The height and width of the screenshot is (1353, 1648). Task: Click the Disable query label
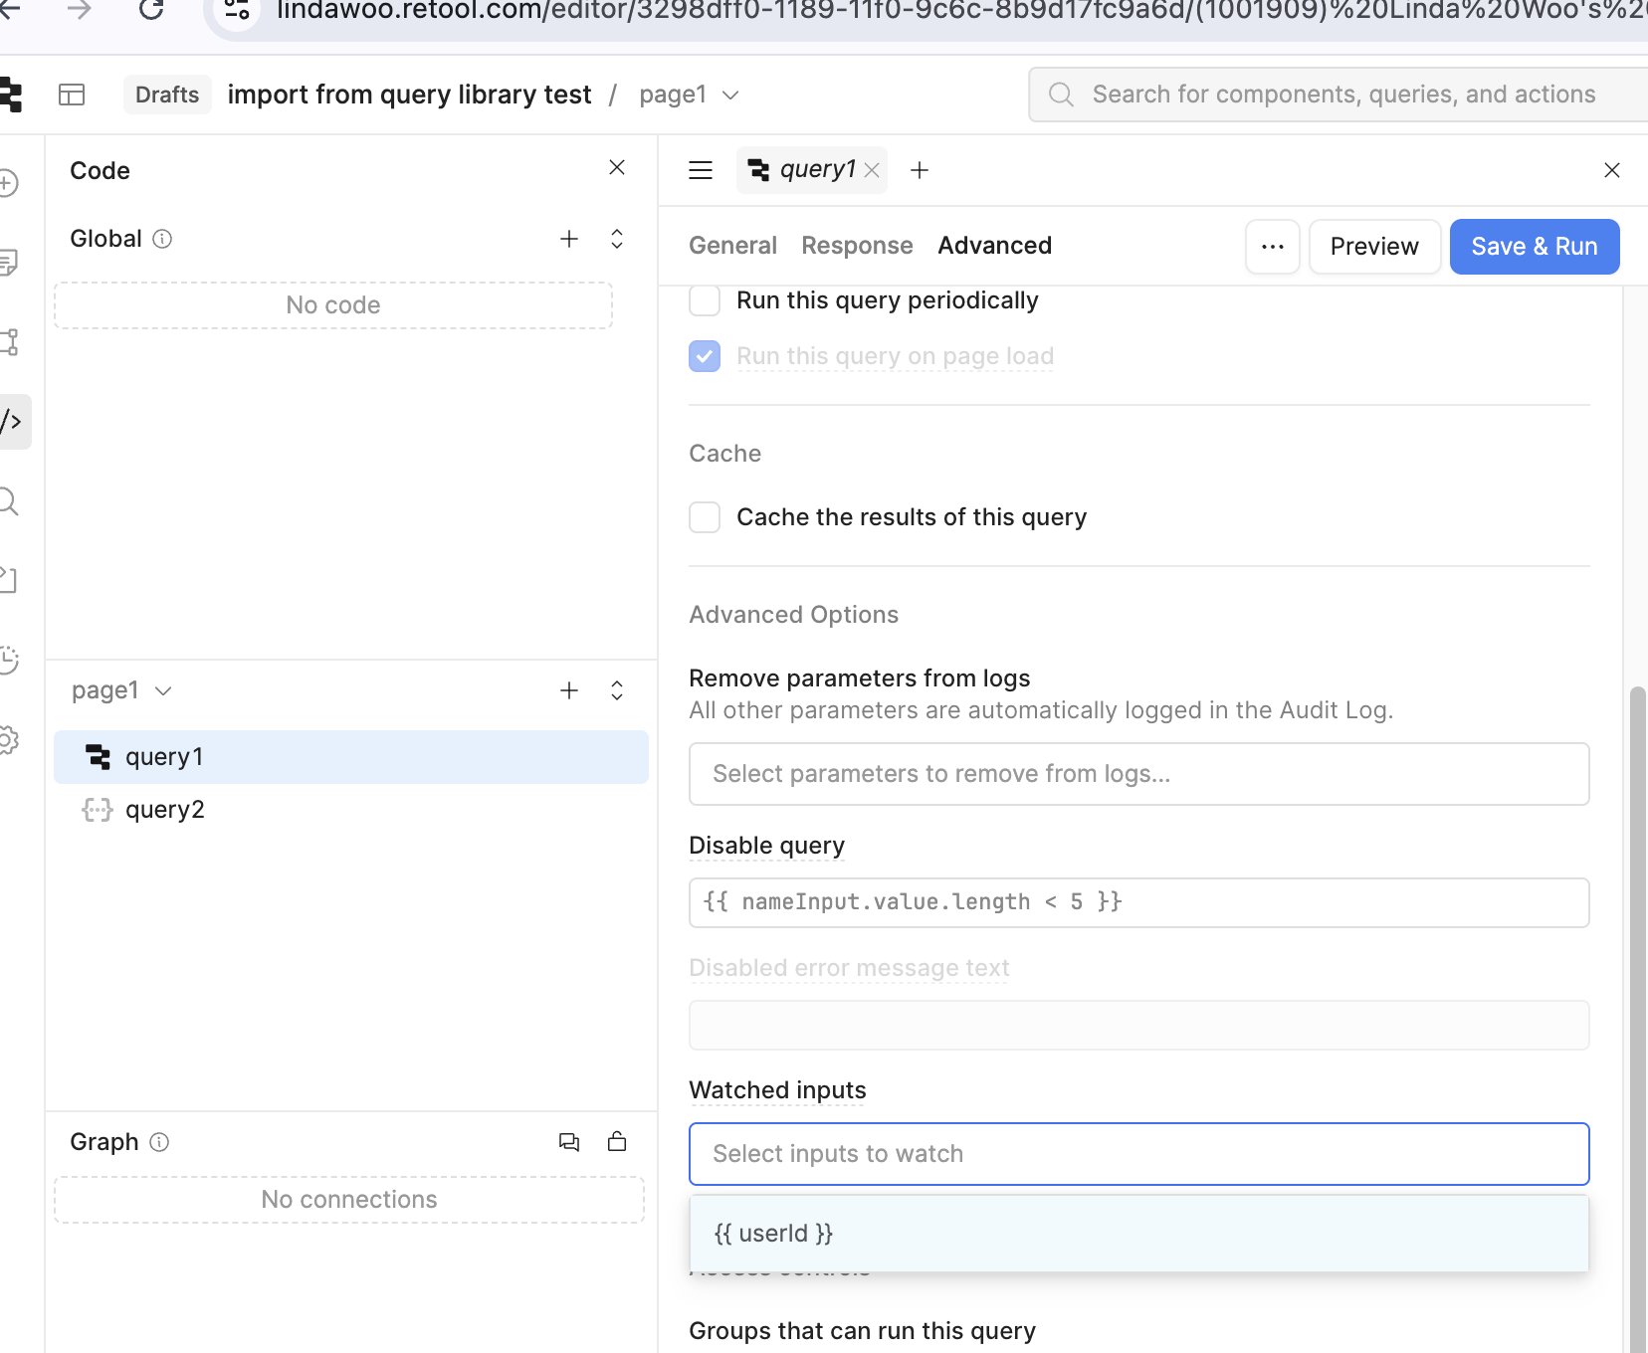click(x=766, y=846)
